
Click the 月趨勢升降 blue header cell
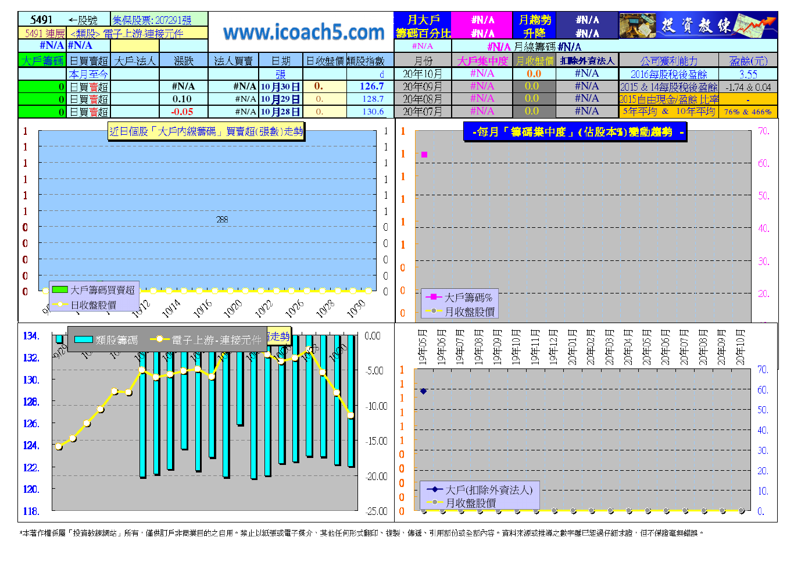click(534, 26)
